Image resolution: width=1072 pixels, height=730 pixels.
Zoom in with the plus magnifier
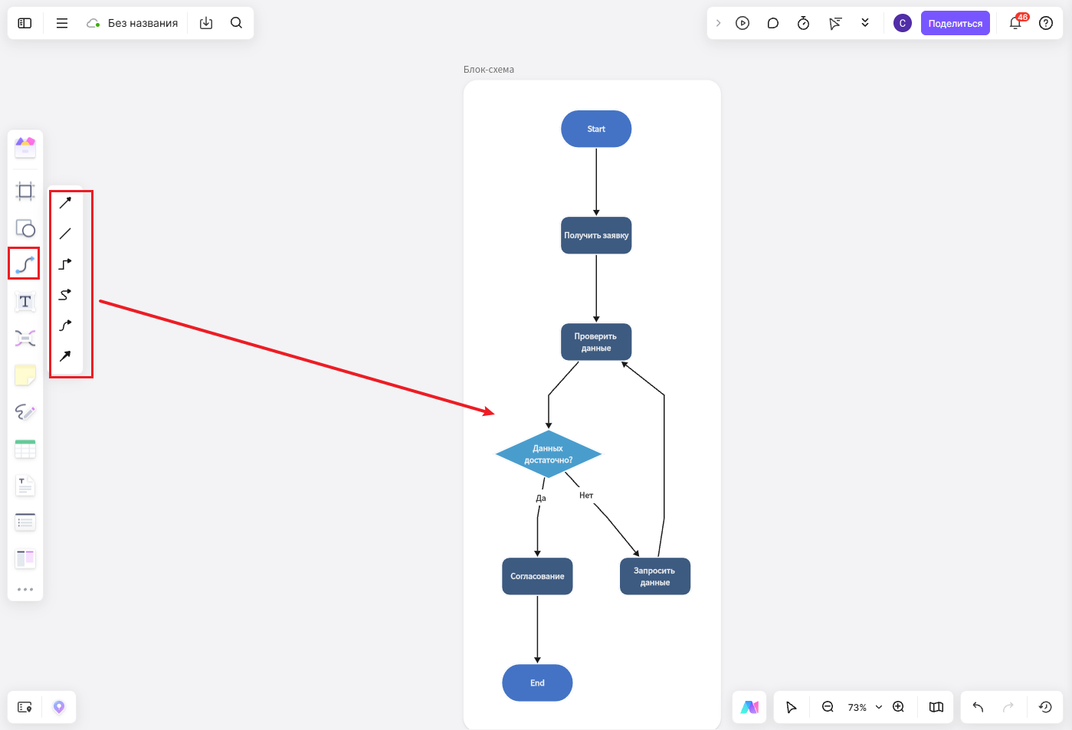pos(899,707)
